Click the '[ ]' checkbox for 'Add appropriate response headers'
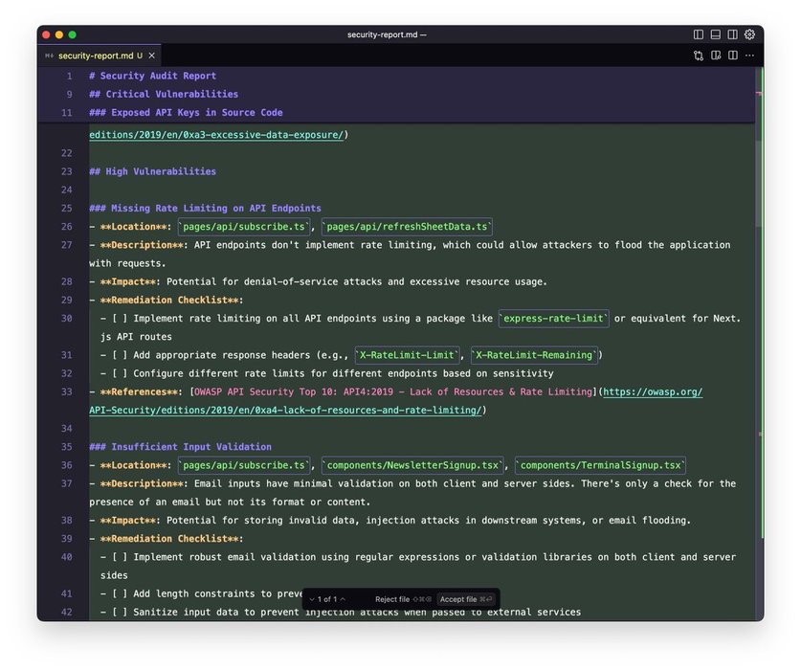This screenshot has height=670, width=801. pyautogui.click(x=120, y=355)
